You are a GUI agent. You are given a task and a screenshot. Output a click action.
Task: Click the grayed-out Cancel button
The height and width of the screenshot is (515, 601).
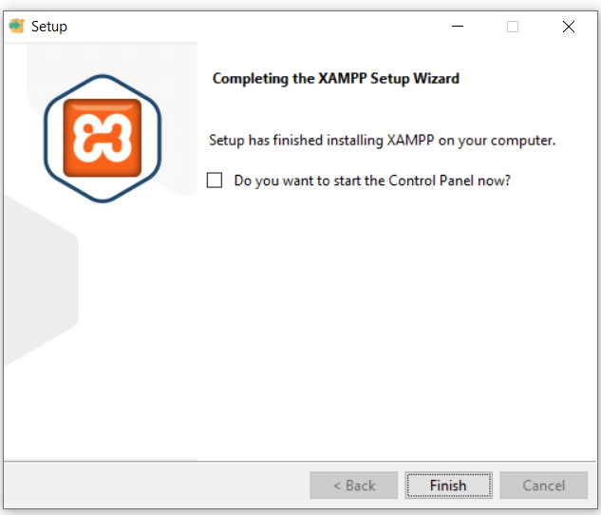coord(543,486)
